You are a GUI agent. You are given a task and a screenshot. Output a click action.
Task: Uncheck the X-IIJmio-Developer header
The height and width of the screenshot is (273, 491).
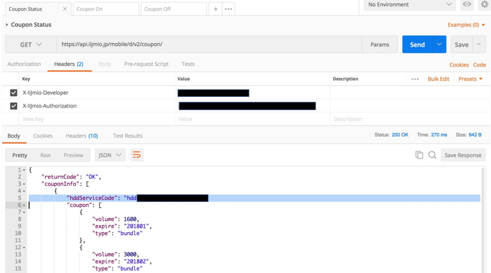coord(13,93)
